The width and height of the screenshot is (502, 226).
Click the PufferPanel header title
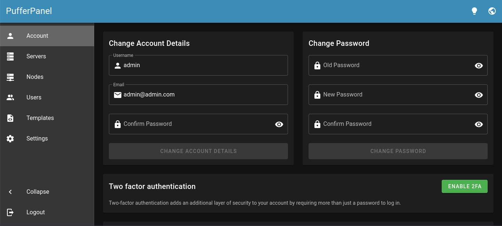(28, 11)
